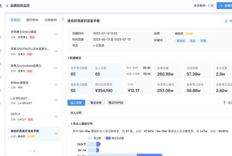Screen dimensions: 232x156
Task: Open more options for 维他奶燕麦奶盲盒早餐 list item
Action: tap(56, 133)
